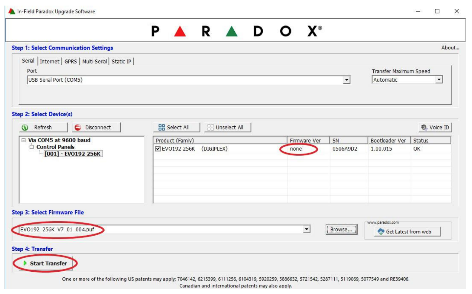The height and width of the screenshot is (294, 472).
Task: Open the Port dropdown list
Action: (x=346, y=80)
